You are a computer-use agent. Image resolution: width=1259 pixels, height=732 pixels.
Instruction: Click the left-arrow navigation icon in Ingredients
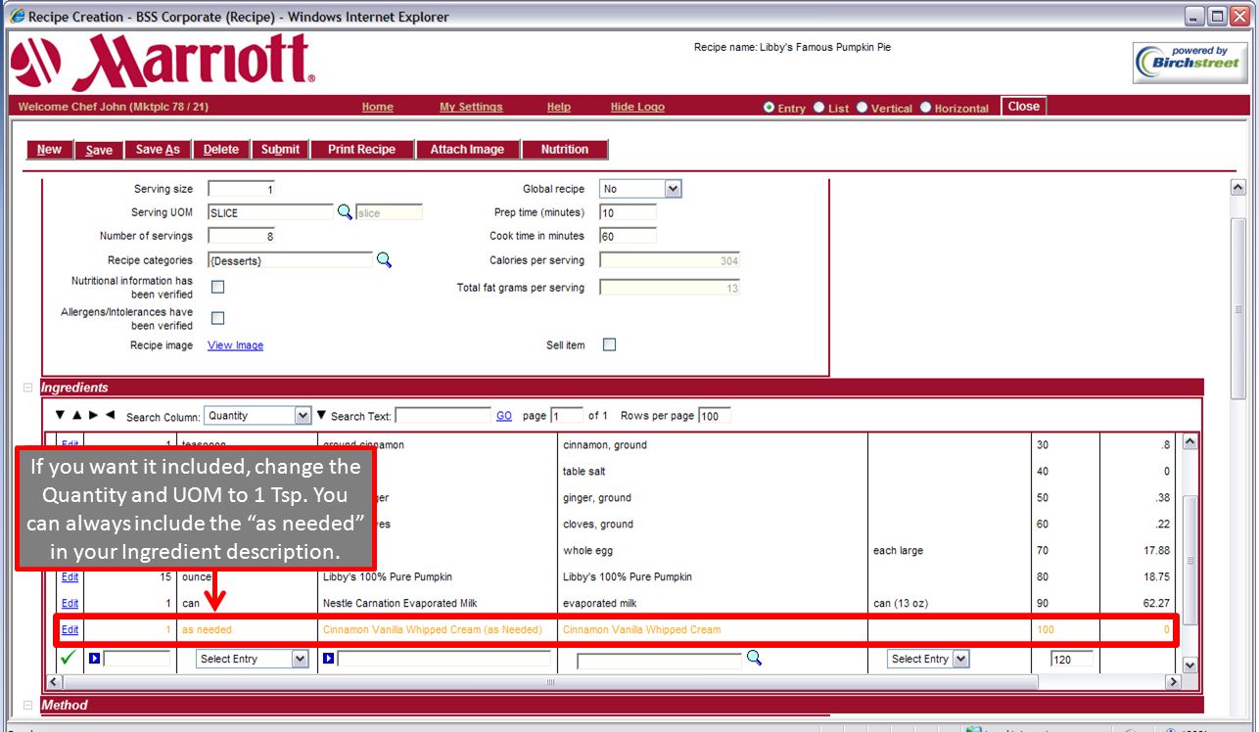[x=110, y=415]
